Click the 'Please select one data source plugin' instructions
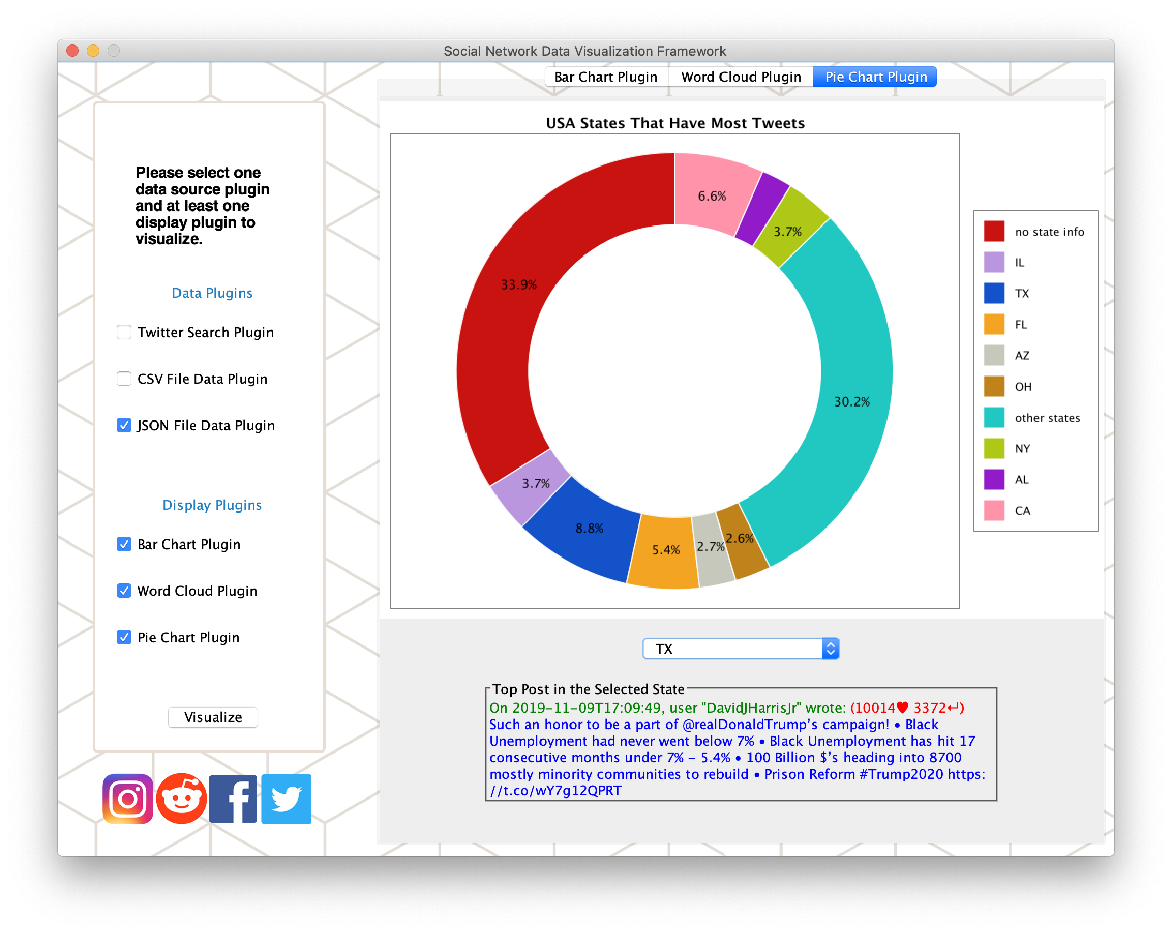Viewport: 1172px width, 933px height. click(202, 205)
